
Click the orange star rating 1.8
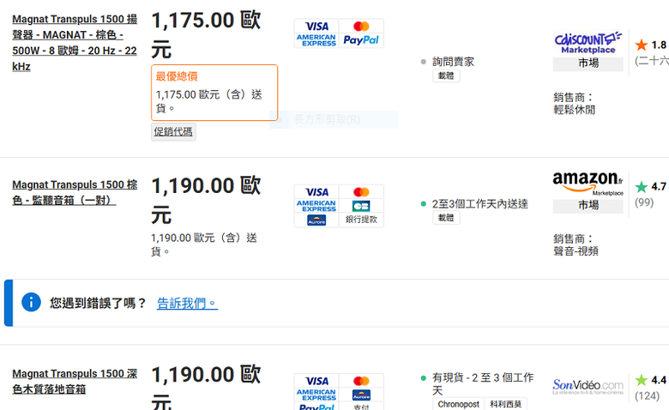pos(650,45)
